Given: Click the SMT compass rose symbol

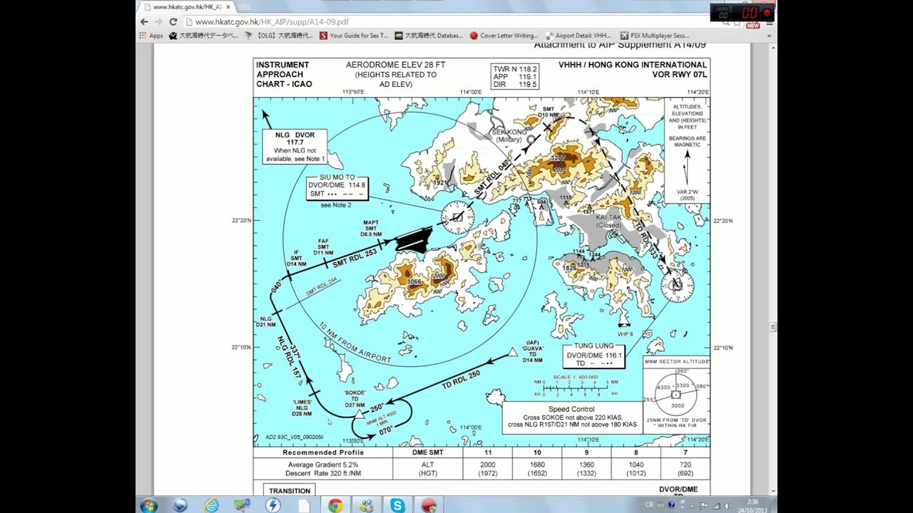Looking at the screenshot, I should (x=457, y=217).
